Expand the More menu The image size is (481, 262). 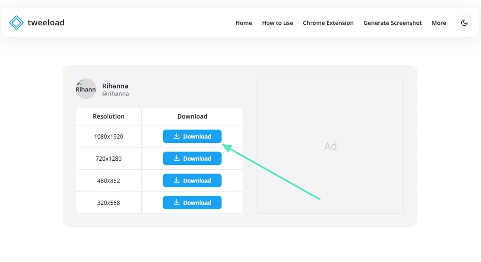pyautogui.click(x=439, y=23)
